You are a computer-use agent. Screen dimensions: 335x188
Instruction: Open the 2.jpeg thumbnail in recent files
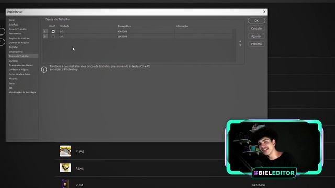[x=65, y=151]
